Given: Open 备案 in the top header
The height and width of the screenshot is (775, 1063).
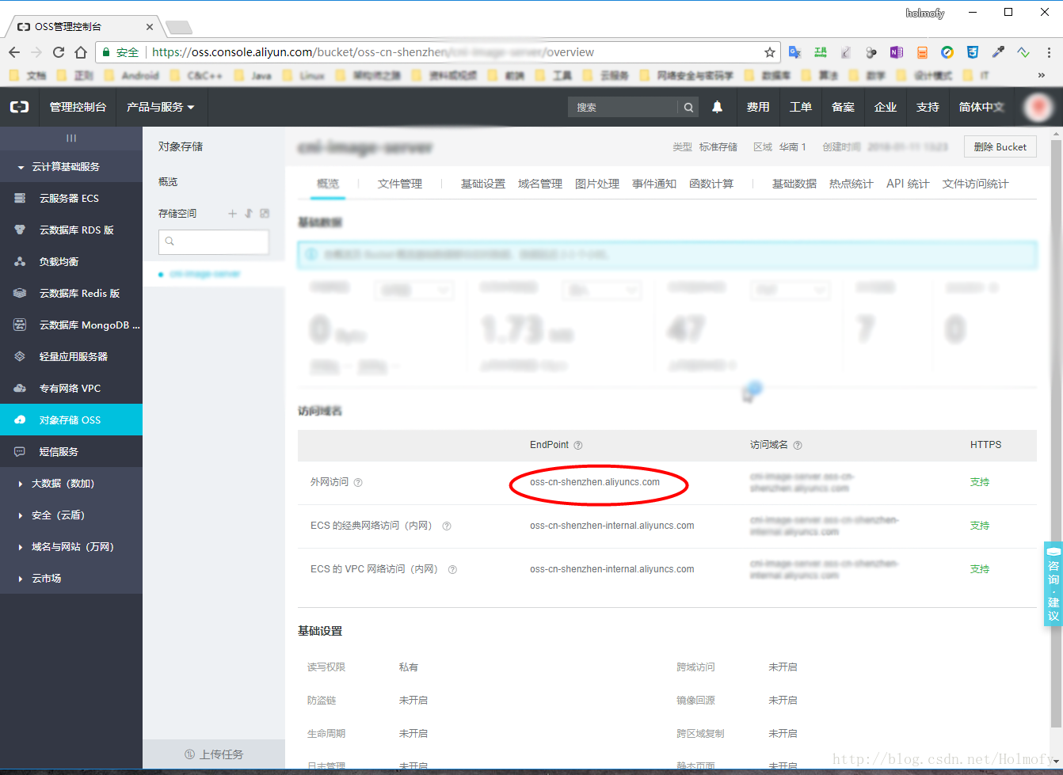Looking at the screenshot, I should coord(844,107).
